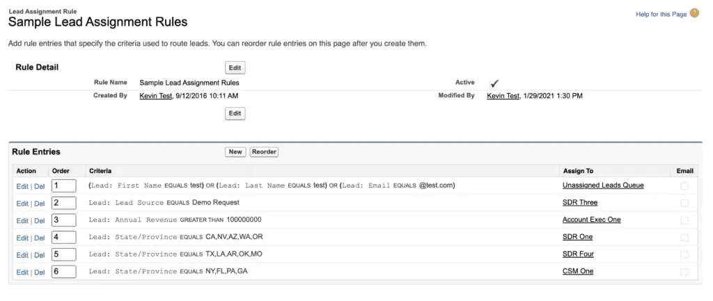Screen dimensions: 713x301
Task: Open SDR Three assignee link
Action: coord(580,202)
